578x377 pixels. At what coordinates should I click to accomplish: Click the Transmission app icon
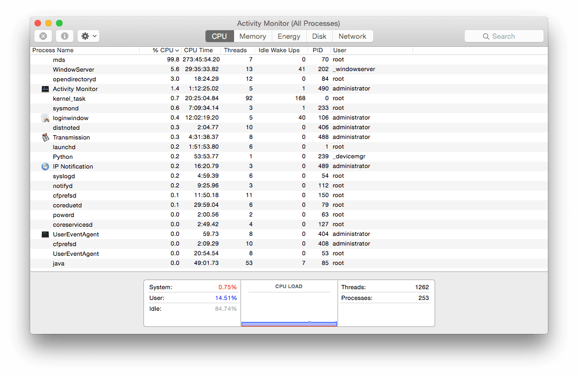[45, 137]
